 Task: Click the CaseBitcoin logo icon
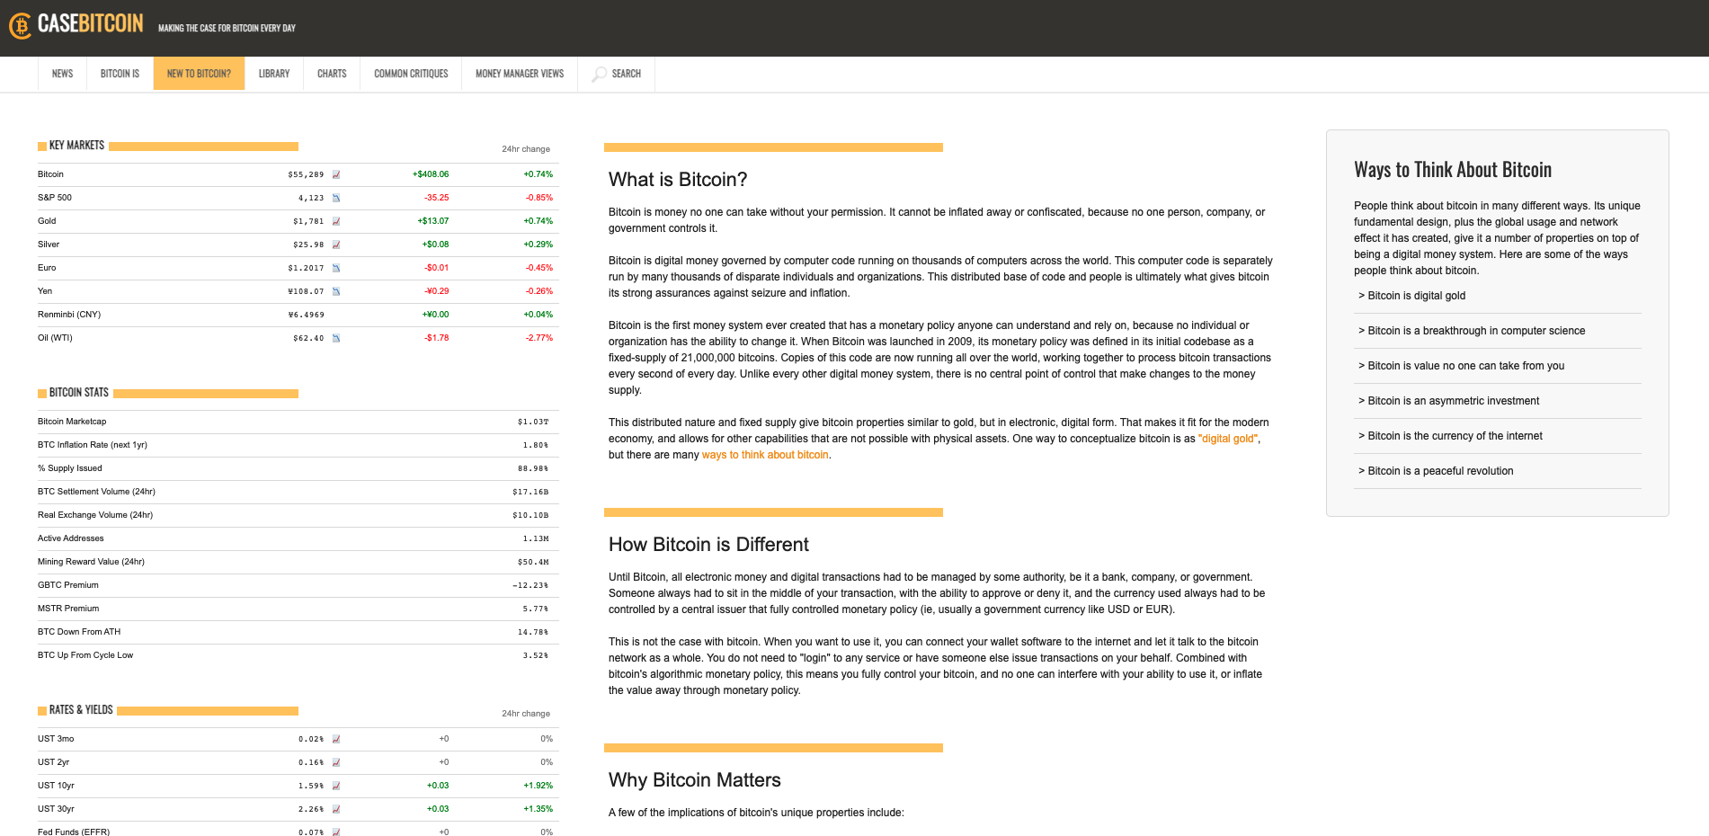pos(20,26)
